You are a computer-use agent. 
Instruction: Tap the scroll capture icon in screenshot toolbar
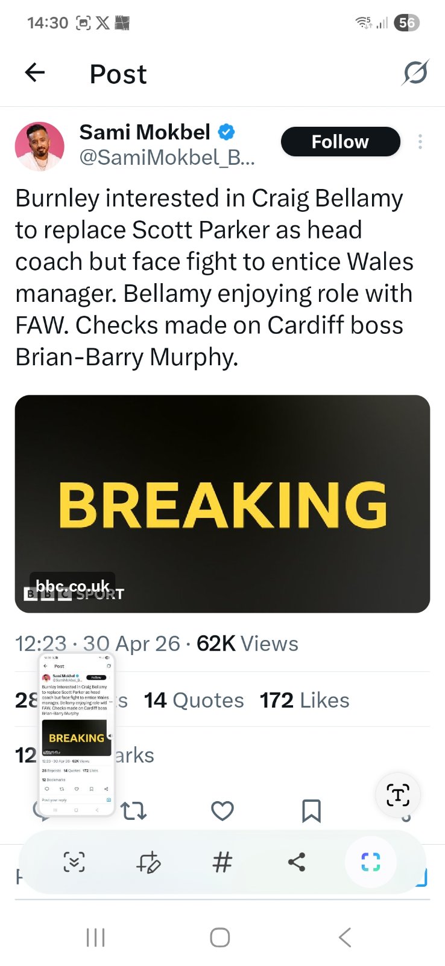pyautogui.click(x=74, y=862)
